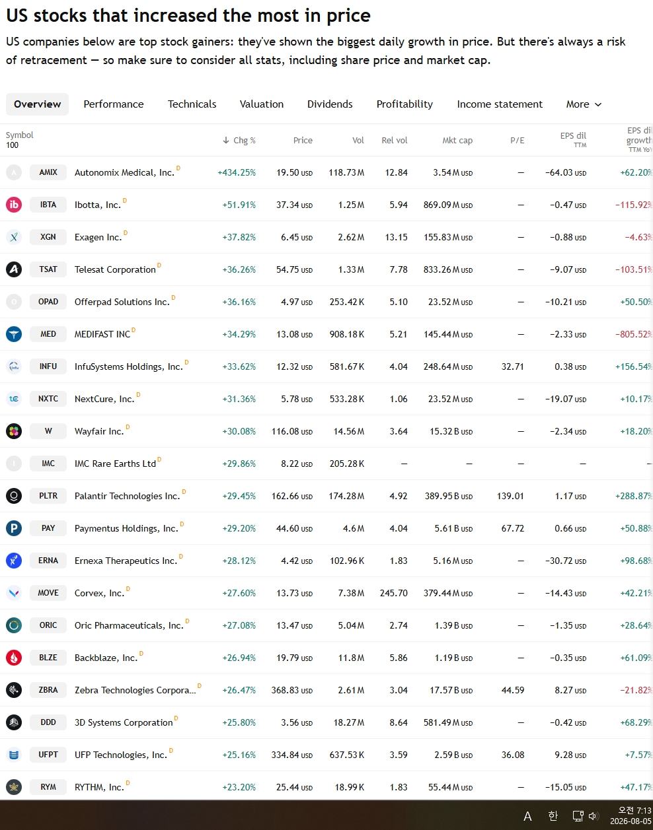653x830 pixels.
Task: Click the Wayfair logo icon
Action: [14, 431]
